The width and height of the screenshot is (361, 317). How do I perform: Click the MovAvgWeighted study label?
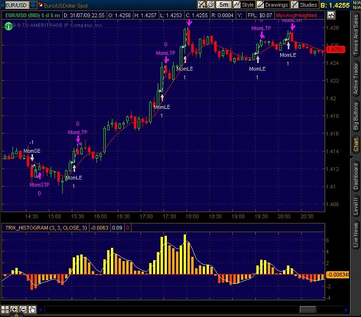299,16
